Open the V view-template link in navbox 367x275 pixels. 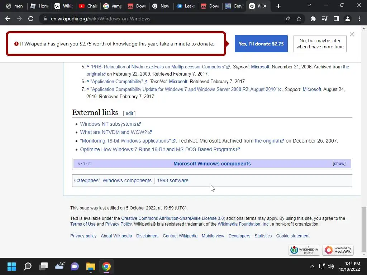79,164
